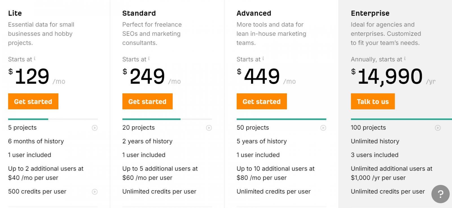
Task: Play the video for "50 projects" feature
Action: point(323,128)
